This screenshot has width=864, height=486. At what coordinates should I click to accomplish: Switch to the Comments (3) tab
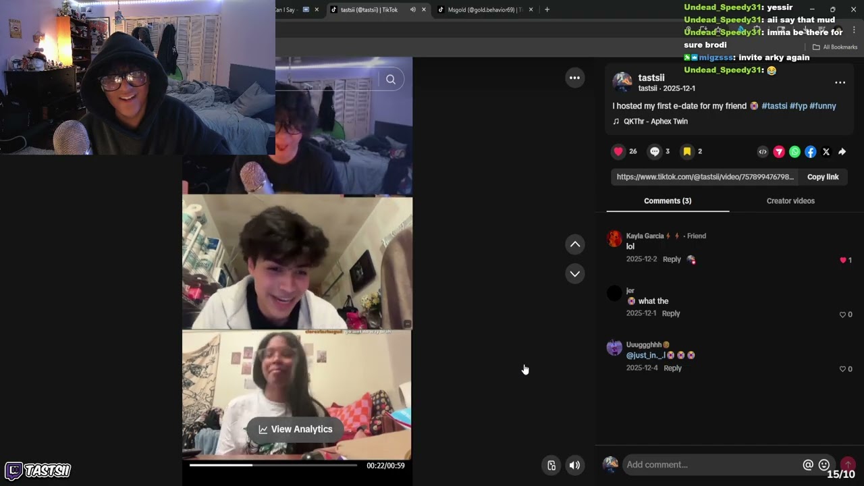pos(668,201)
